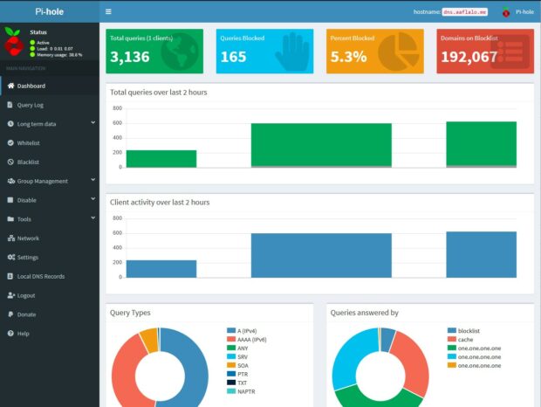Screen dimensions: 541x407
Task: Click the Network icon in sidebar
Action: point(10,238)
